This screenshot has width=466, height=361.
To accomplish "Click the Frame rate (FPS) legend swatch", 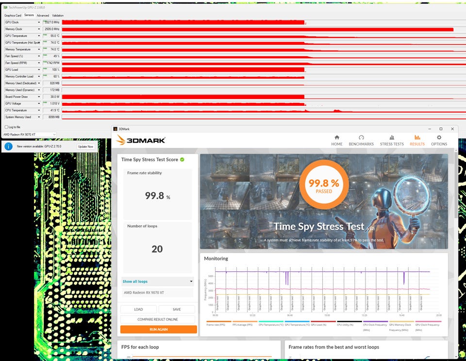I will tap(219, 322).
